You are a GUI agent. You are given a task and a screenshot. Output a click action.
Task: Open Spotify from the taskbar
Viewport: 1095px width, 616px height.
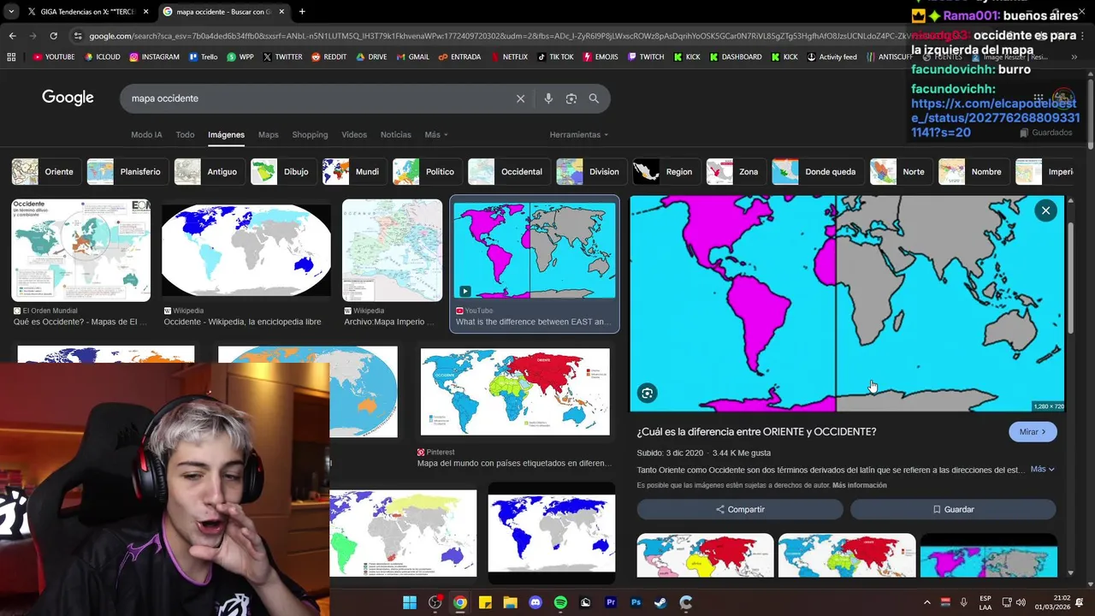pyautogui.click(x=560, y=602)
